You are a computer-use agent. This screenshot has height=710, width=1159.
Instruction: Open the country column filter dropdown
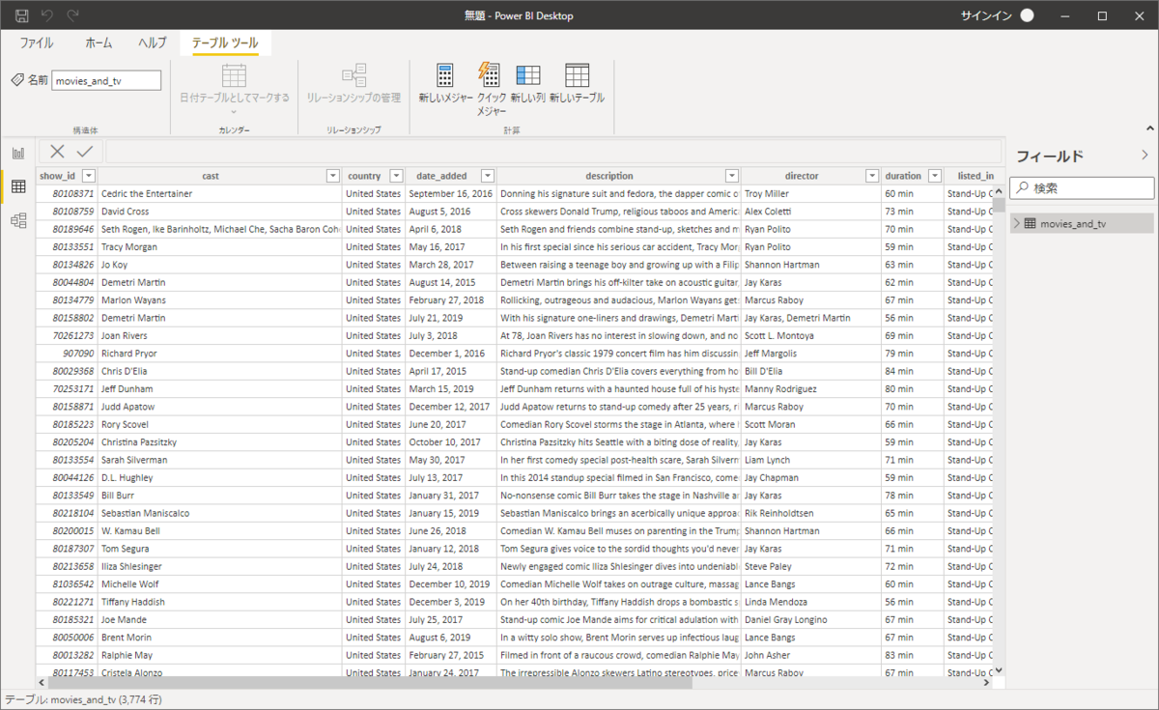395,176
